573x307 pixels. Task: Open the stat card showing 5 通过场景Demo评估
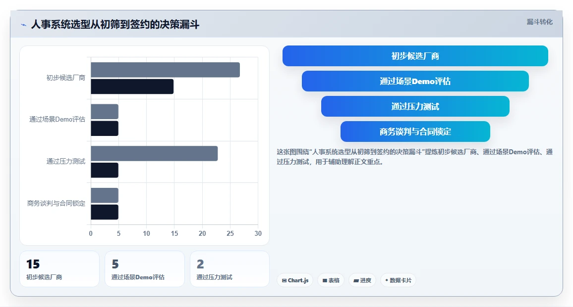pyautogui.click(x=145, y=269)
